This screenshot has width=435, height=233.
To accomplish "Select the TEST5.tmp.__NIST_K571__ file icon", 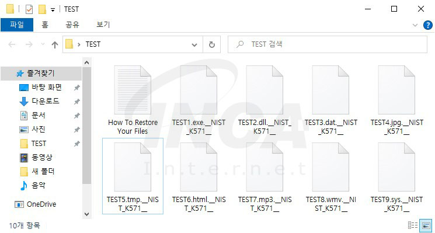I will point(133,167).
